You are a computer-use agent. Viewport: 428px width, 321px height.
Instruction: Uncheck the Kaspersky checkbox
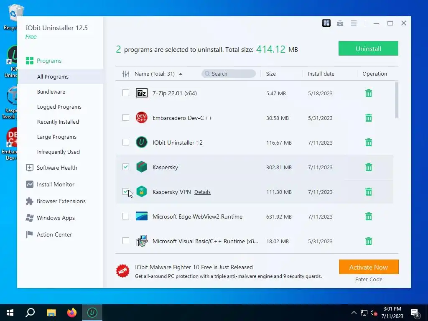pos(125,167)
